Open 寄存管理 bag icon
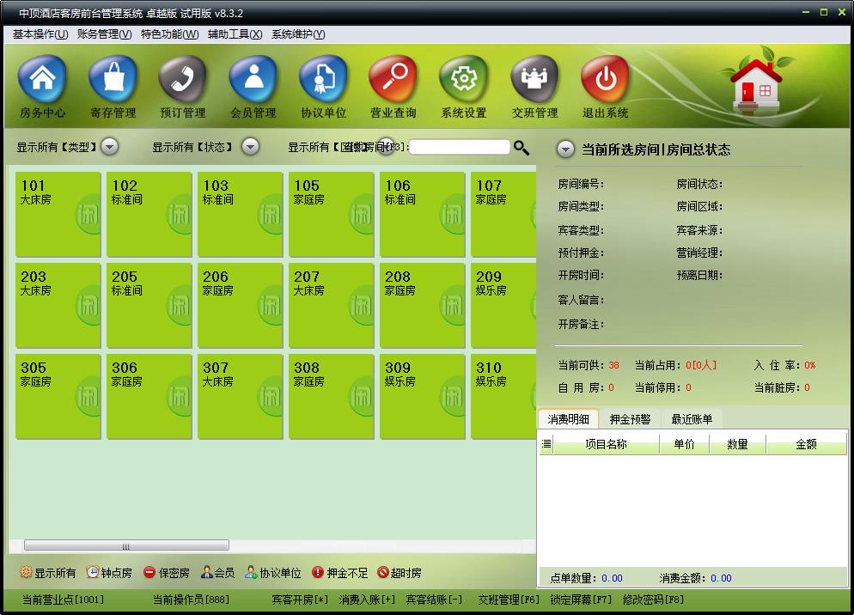Screen dimensions: 854x615 click(x=113, y=80)
